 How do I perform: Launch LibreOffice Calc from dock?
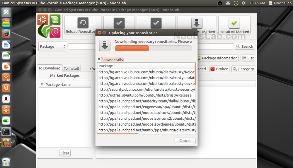coord(6,55)
